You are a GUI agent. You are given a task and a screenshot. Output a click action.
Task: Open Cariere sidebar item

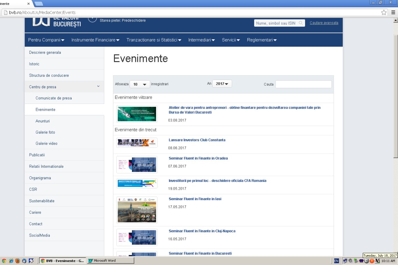(64, 212)
